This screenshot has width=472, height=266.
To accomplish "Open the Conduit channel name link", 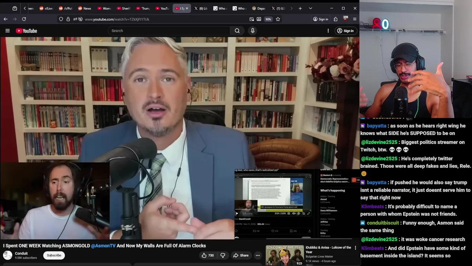I will pos(21,253).
